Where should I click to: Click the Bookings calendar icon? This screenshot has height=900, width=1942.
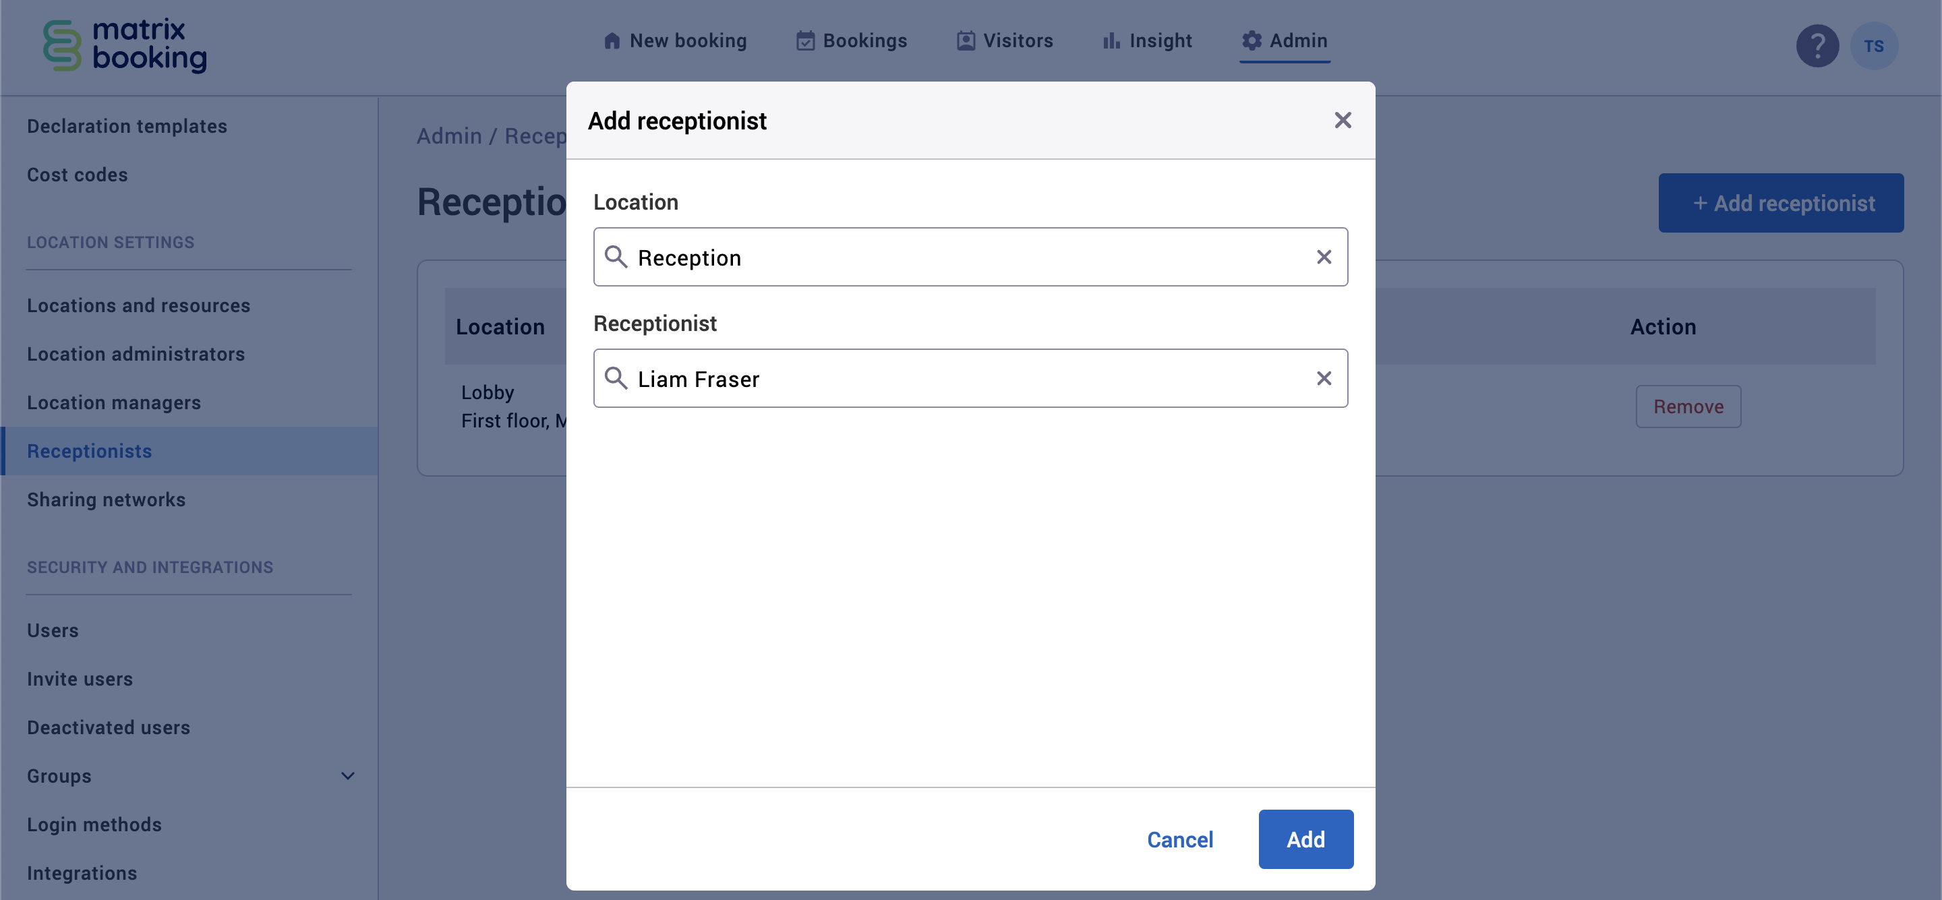point(805,40)
